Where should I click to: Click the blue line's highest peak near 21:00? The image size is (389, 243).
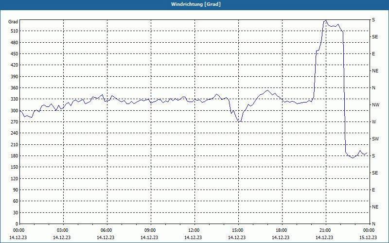tap(326, 20)
